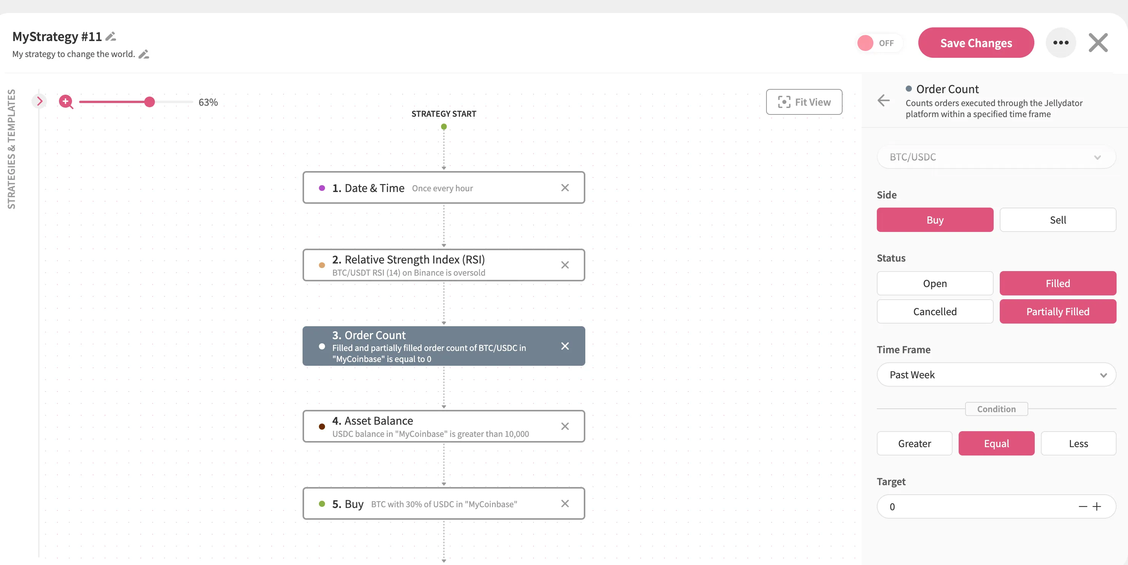Edit the strategy name pencil icon
This screenshot has width=1128, height=565.
(x=111, y=37)
